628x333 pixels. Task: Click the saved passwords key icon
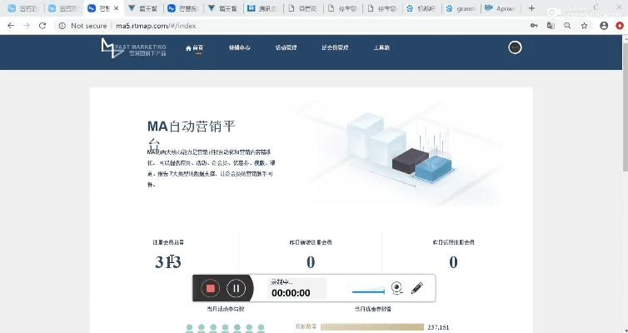(x=534, y=26)
